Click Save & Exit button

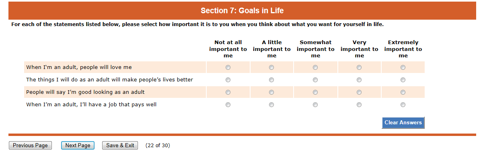tap(120, 145)
